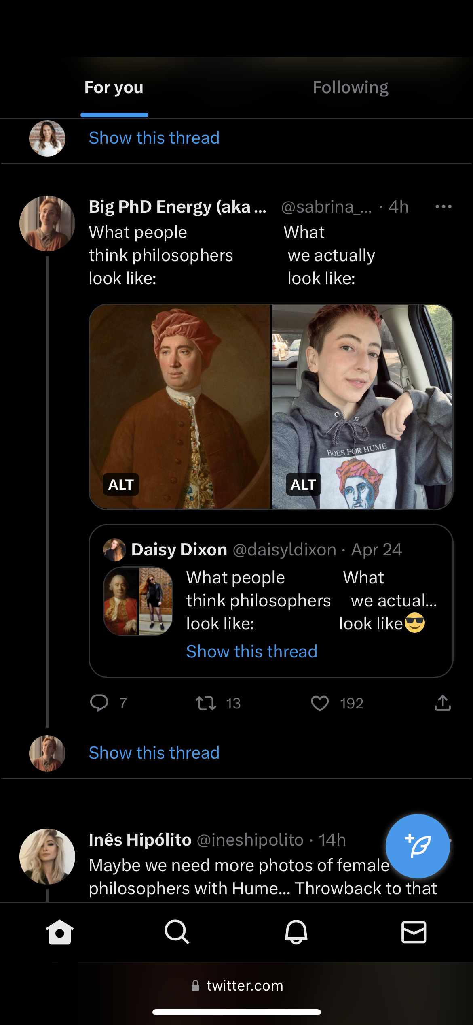Image resolution: width=473 pixels, height=1025 pixels.
Task: Switch to the Following tab
Action: 351,87
